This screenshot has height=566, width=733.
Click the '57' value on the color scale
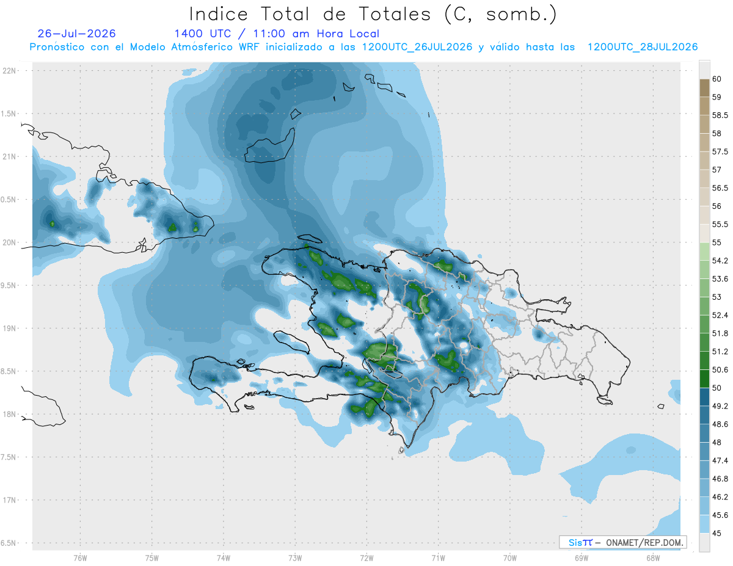(717, 170)
